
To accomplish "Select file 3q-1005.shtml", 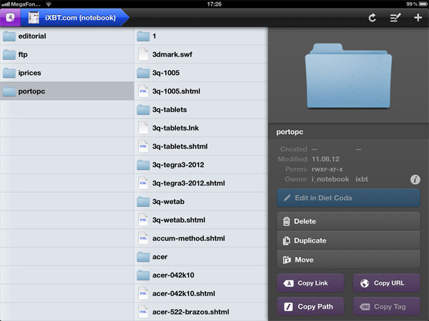I will (201, 91).
